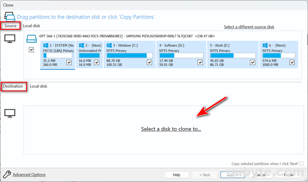The image size is (308, 182).
Task: Click the '86.71 GB' partition size value
Action: [x=217, y=65]
